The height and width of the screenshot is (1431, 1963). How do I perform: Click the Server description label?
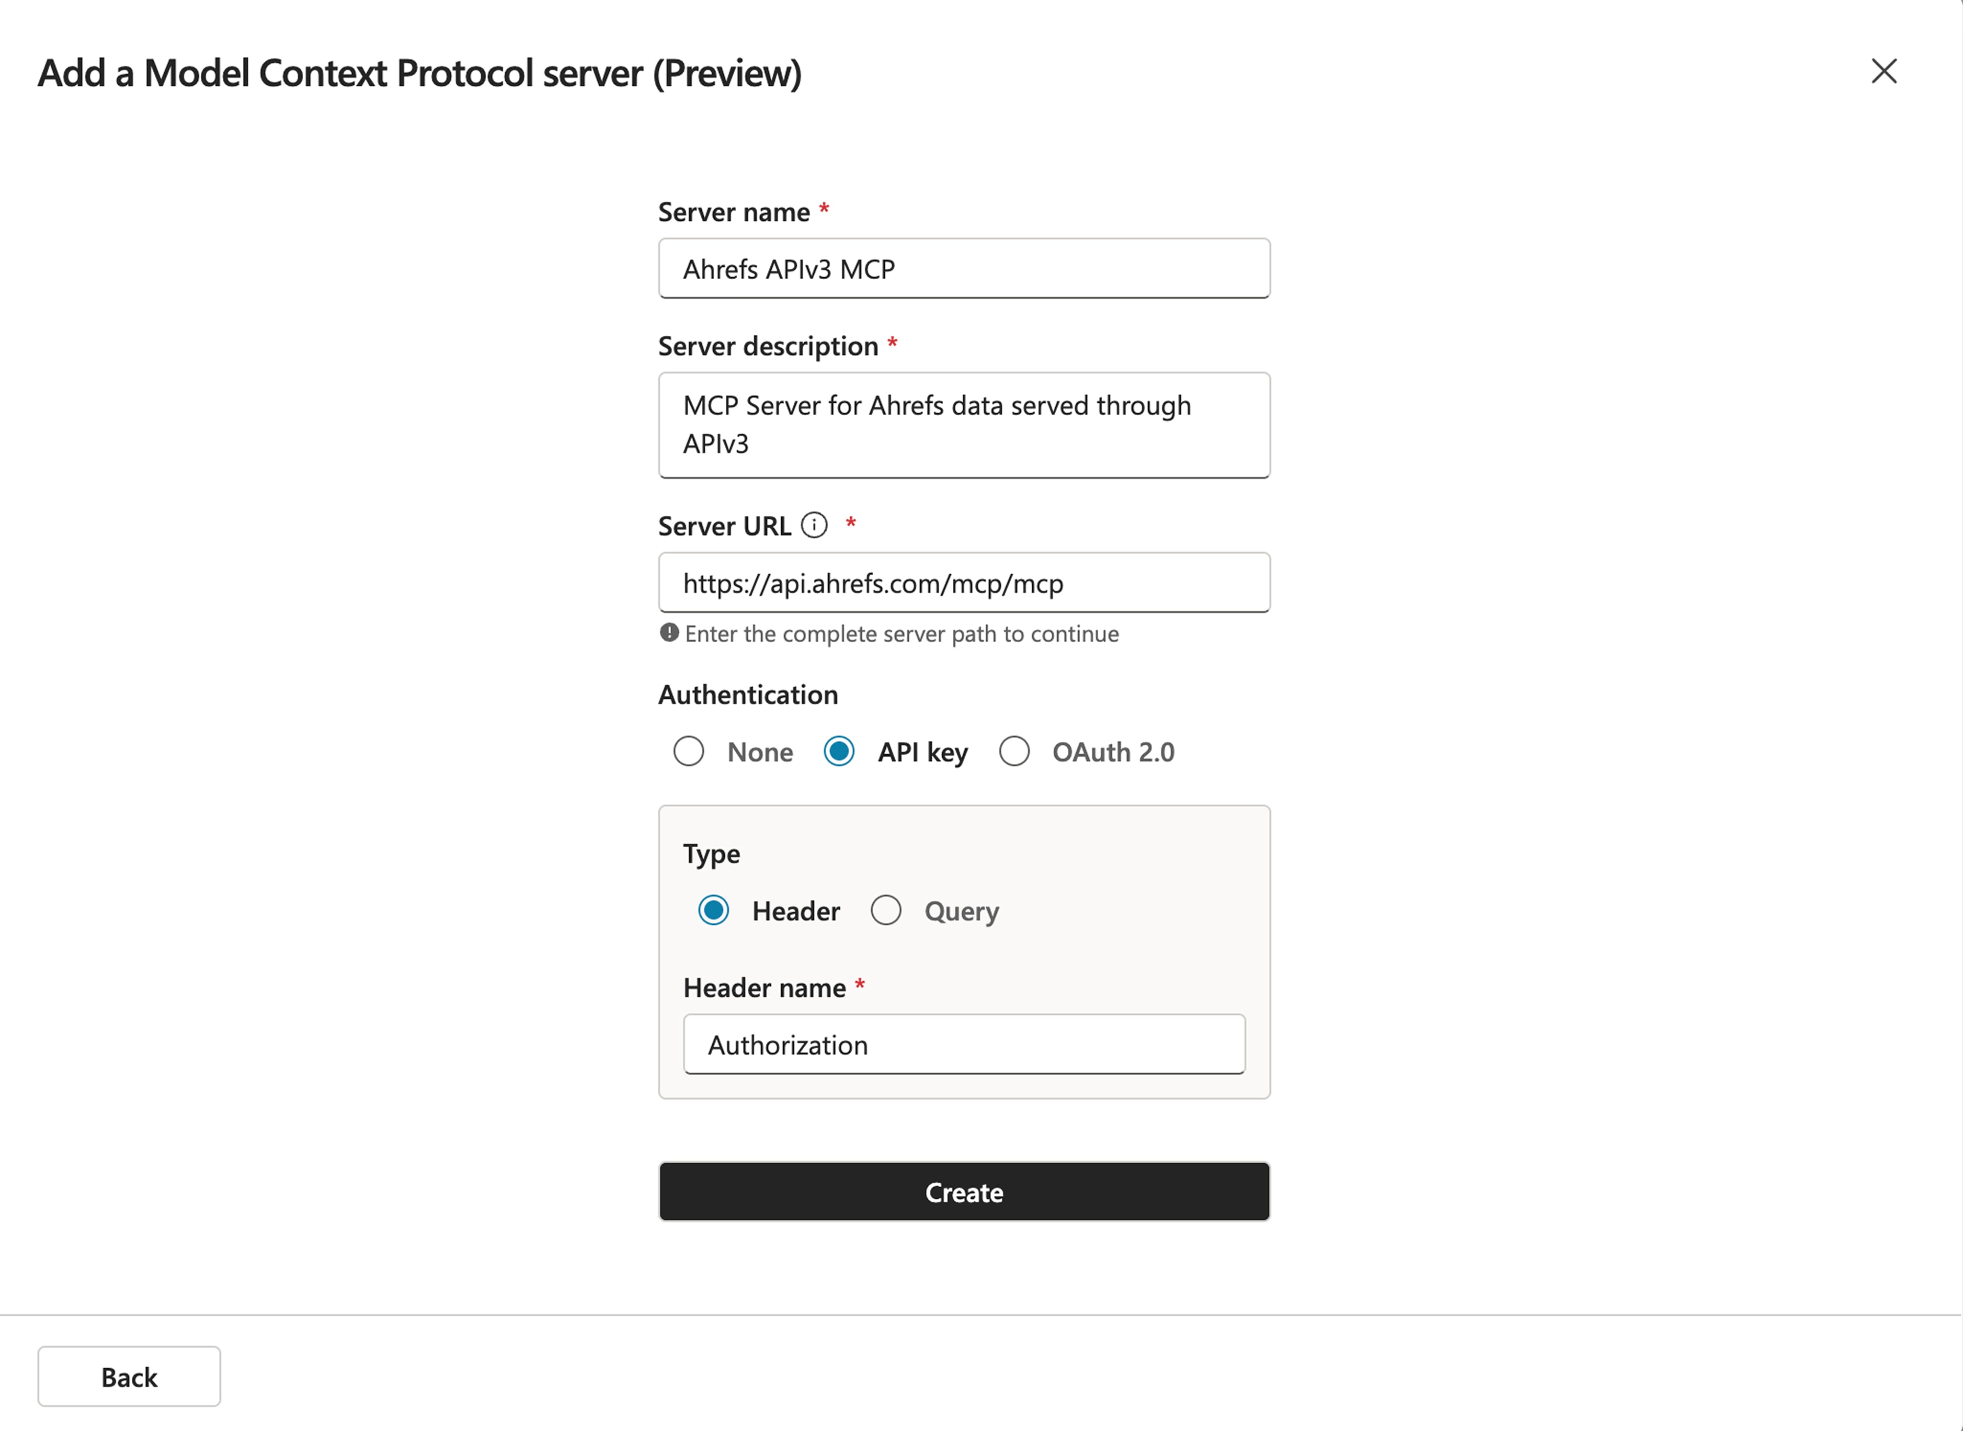(767, 346)
